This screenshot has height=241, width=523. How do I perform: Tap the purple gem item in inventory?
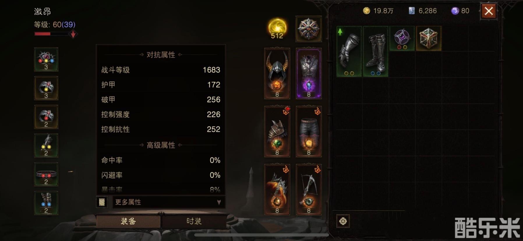pyautogui.click(x=402, y=38)
